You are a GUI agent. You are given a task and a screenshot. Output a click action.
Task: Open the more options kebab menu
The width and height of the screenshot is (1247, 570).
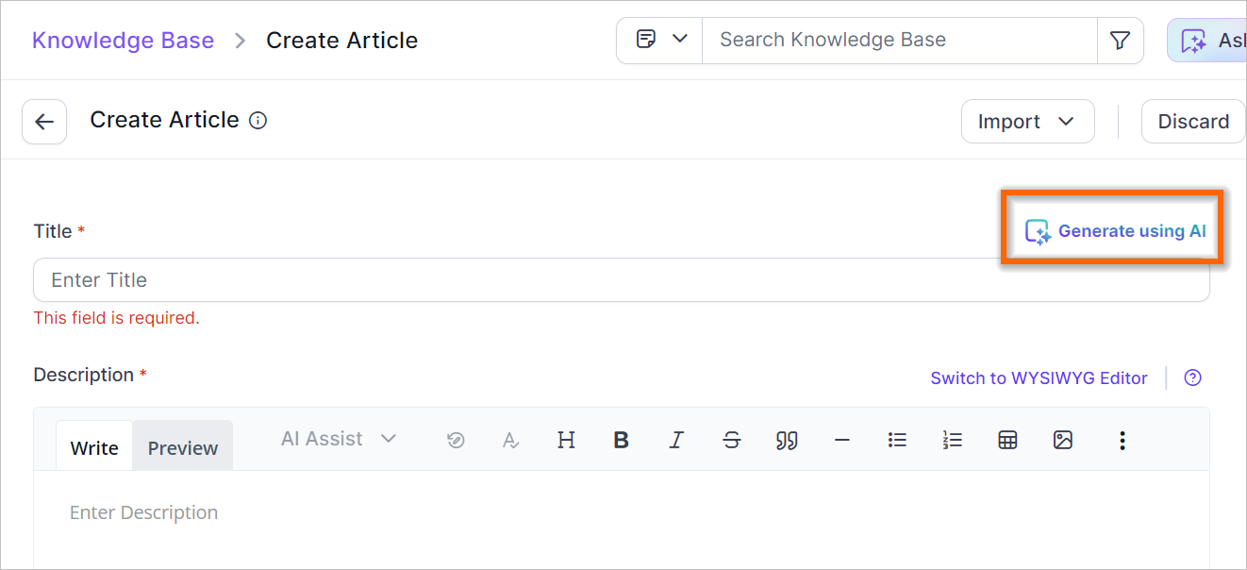tap(1122, 440)
